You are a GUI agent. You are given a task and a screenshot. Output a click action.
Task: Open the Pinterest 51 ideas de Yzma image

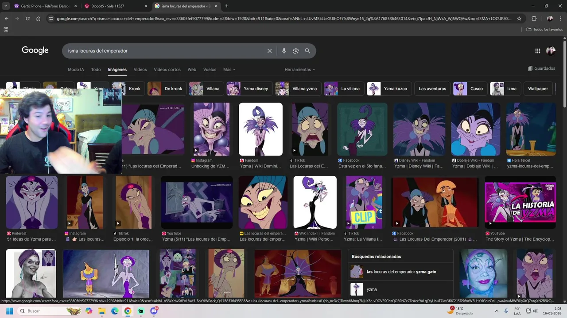pos(31,202)
